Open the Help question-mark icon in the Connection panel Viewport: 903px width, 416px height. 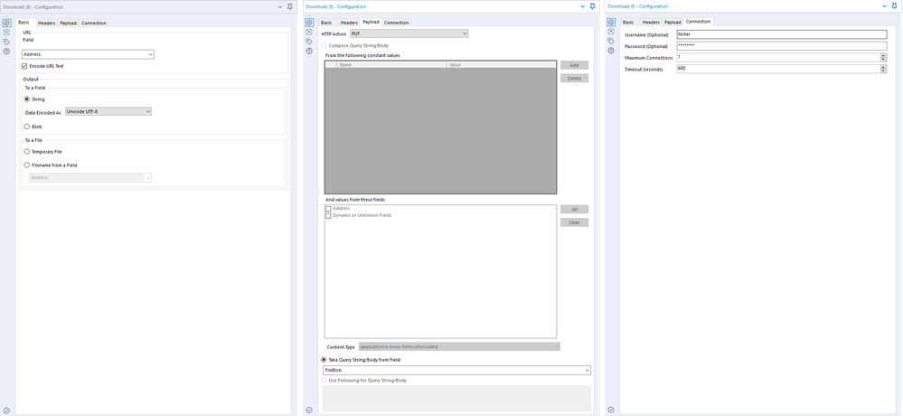[611, 51]
